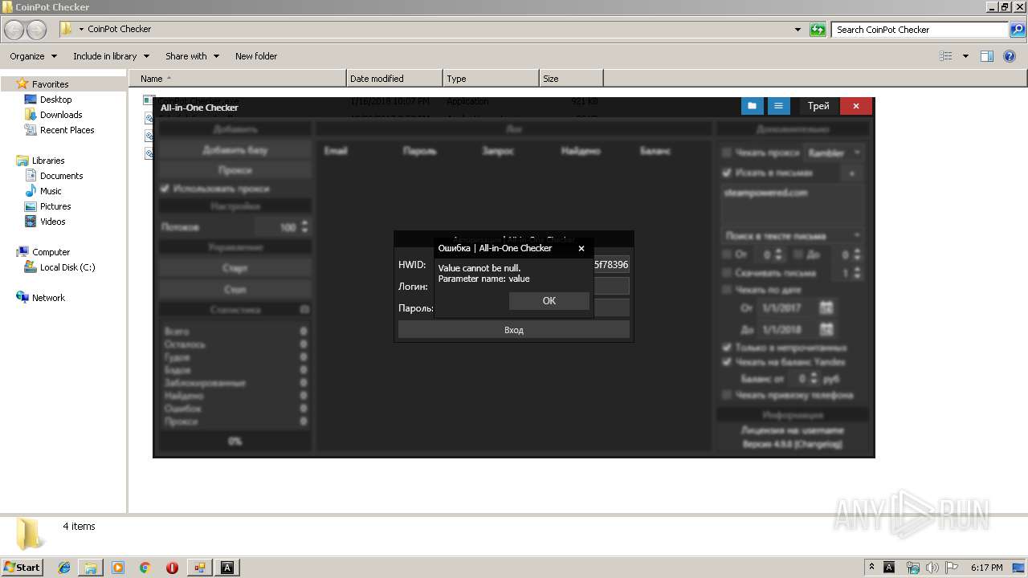Open the Rambler dropdown
This screenshot has height=578, width=1028.
click(834, 153)
